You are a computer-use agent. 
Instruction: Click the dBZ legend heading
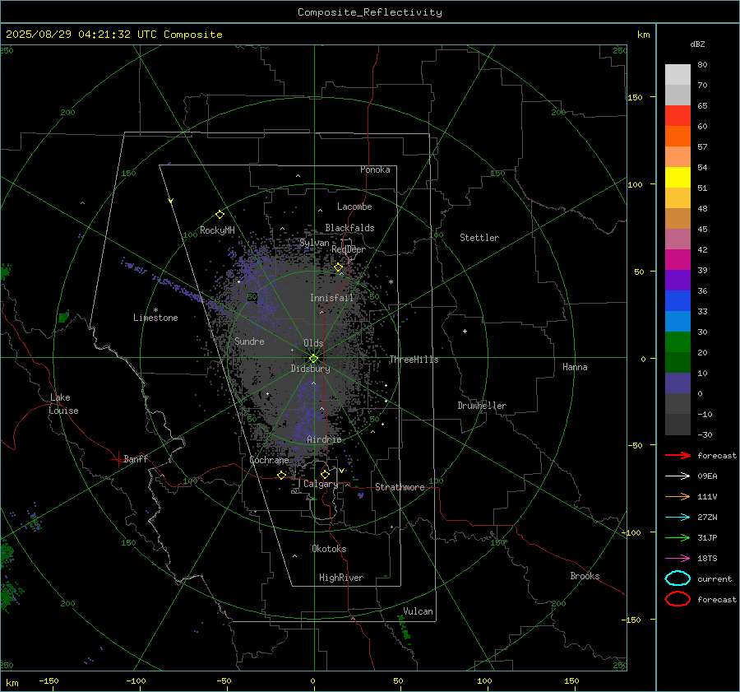[697, 44]
